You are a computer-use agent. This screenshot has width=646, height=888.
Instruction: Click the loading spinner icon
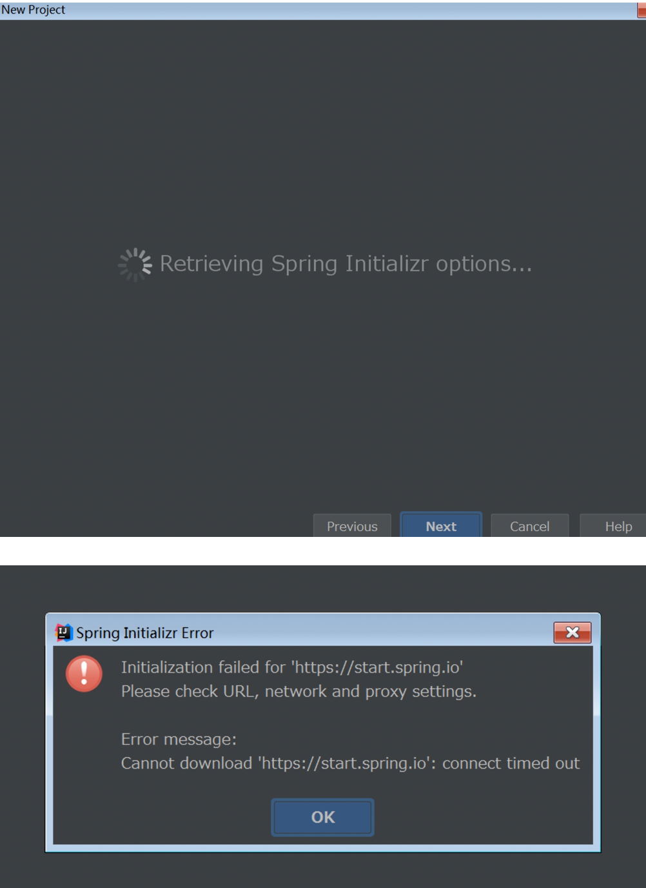(135, 265)
